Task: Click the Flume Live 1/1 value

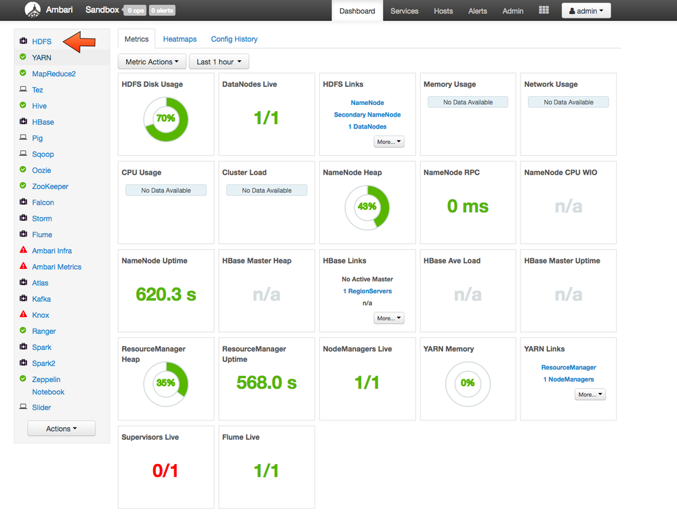Action: (266, 471)
